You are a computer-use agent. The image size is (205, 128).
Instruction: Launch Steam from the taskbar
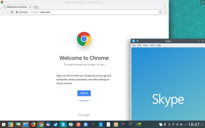(56, 124)
